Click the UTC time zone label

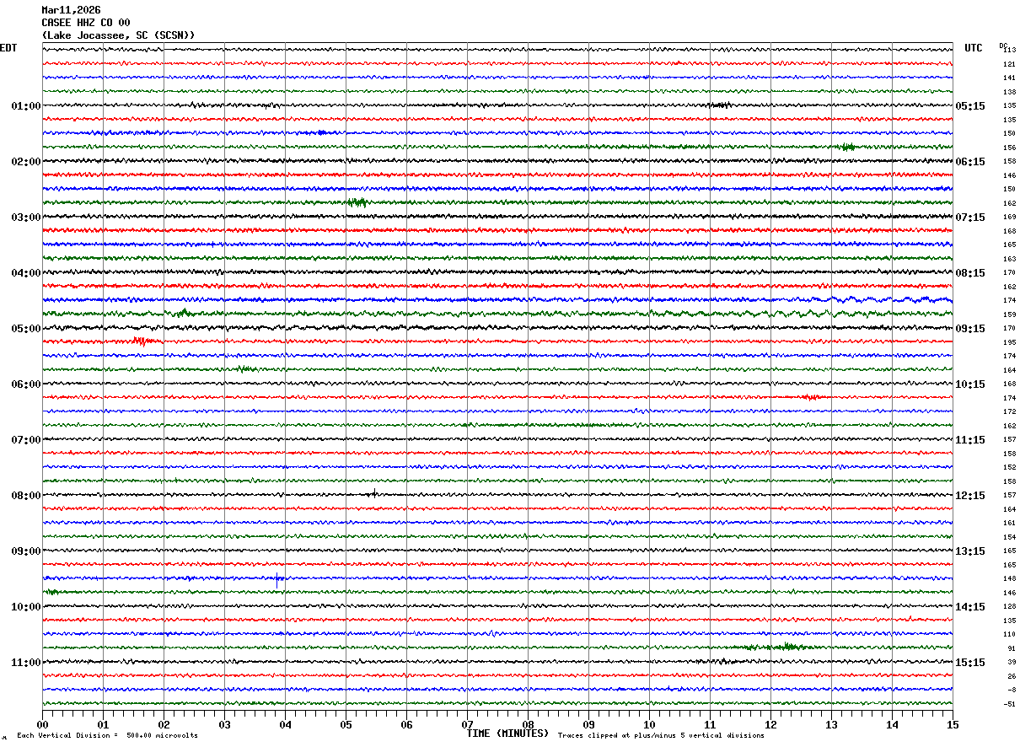(974, 48)
